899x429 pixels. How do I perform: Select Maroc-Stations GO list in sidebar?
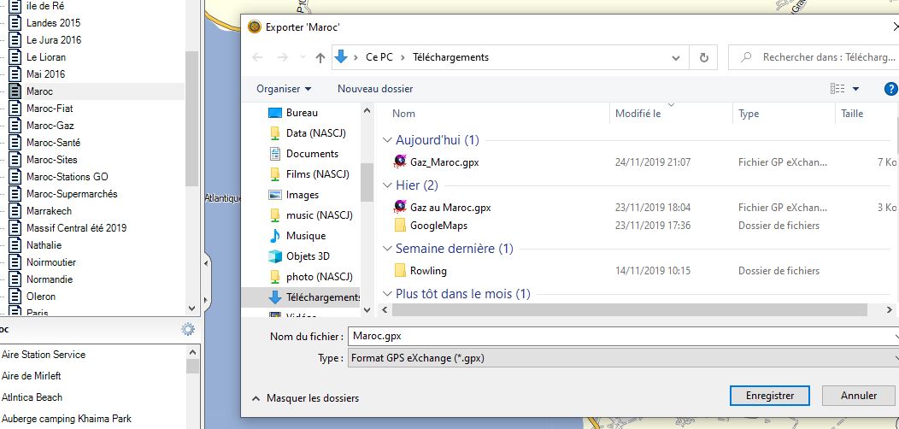(67, 177)
